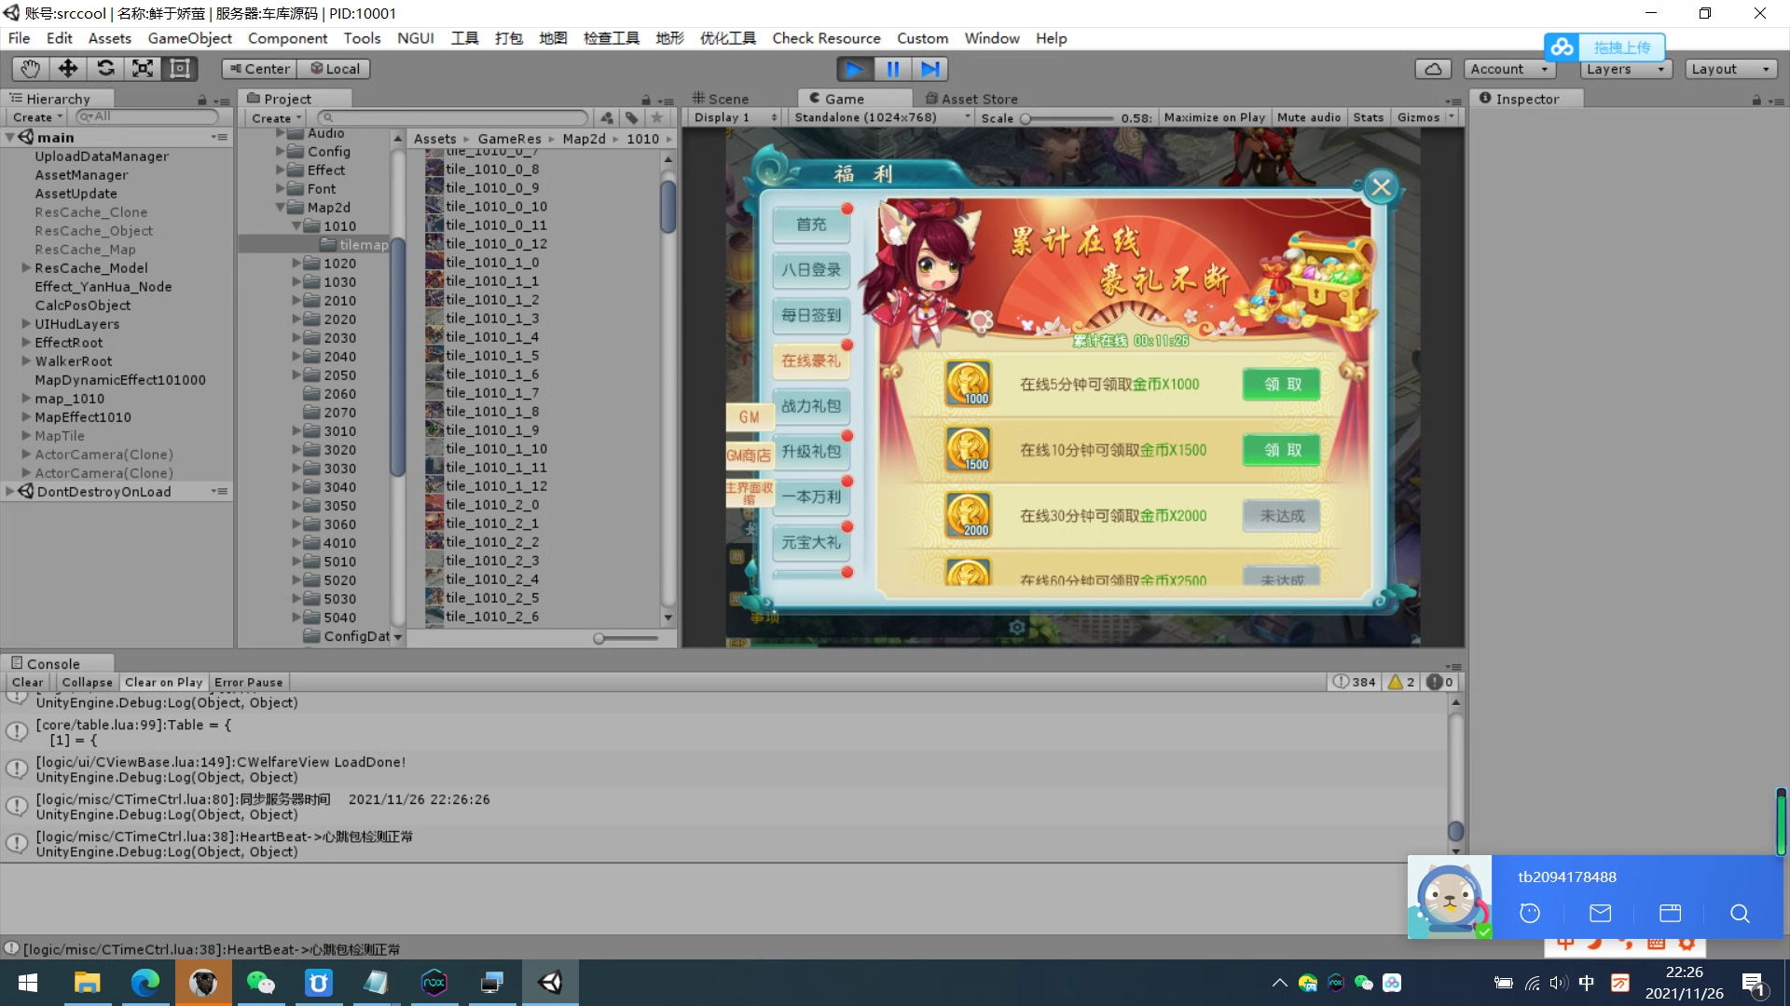Toggle Mute audio in Game view
Image resolution: width=1790 pixels, height=1006 pixels.
(x=1308, y=117)
